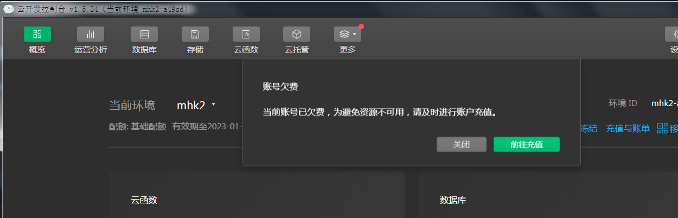Screen dimensions: 678x218
Task: Click the 环境 ID value text
Action: (x=664, y=103)
